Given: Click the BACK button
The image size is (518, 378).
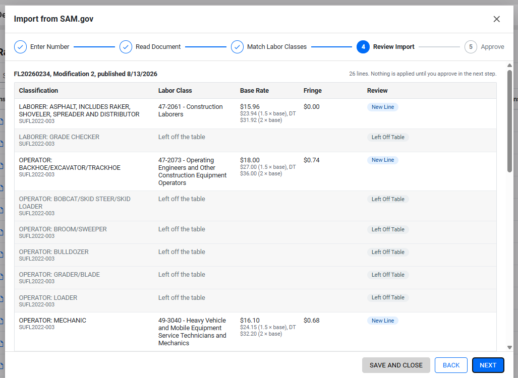Looking at the screenshot, I should [x=451, y=365].
